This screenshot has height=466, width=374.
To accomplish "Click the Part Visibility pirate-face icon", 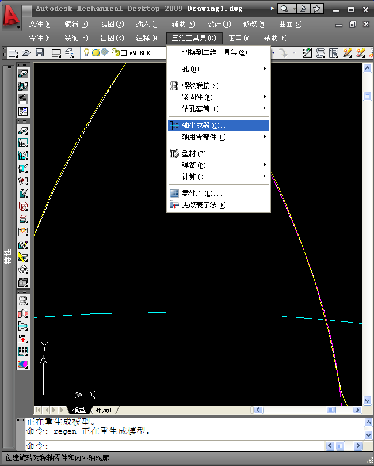I will [23, 270].
